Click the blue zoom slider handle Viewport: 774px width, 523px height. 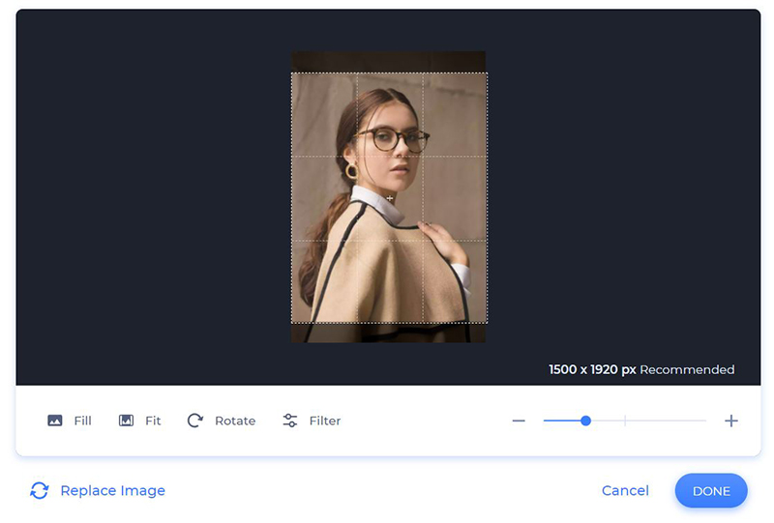[585, 421]
